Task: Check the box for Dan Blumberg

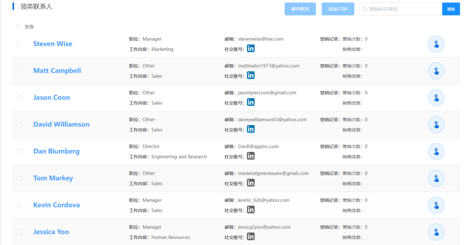Action: pyautogui.click(x=19, y=152)
